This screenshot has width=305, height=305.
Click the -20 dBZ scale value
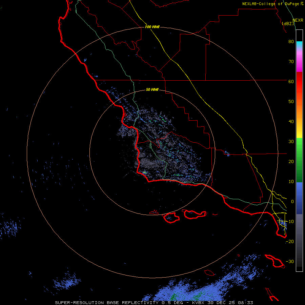pyautogui.click(x=290, y=242)
